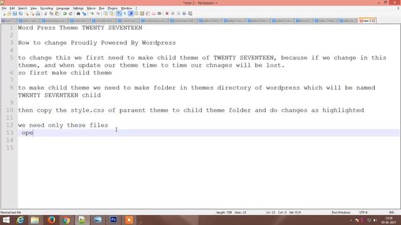The height and width of the screenshot is (225, 401).
Task: Open the View menu
Action: (x=33, y=8)
